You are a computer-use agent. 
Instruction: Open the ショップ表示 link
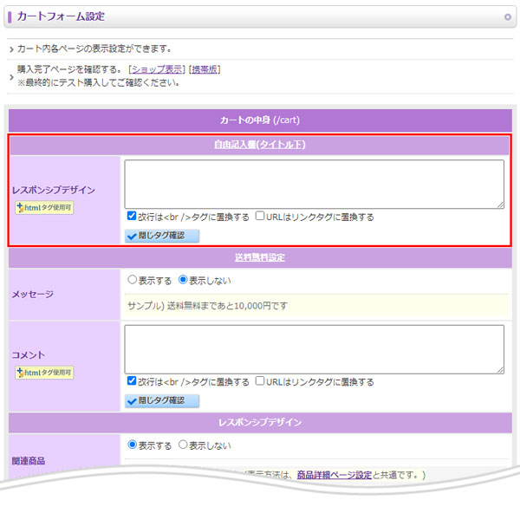coord(157,69)
